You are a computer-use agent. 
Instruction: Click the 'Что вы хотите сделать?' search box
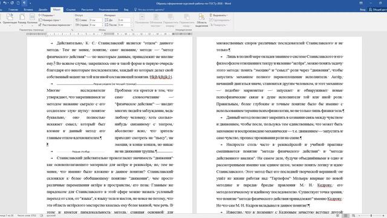(x=149, y=10)
